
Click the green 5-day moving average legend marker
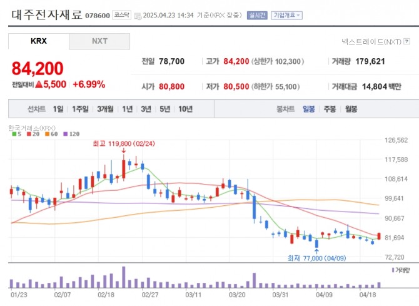tap(14, 134)
